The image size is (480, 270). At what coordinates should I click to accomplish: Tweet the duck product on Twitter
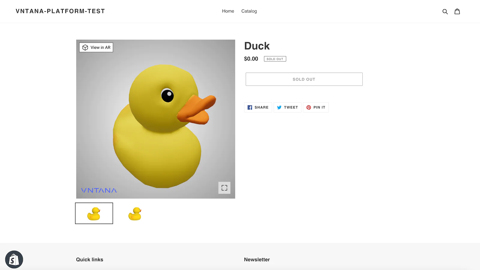point(287,107)
